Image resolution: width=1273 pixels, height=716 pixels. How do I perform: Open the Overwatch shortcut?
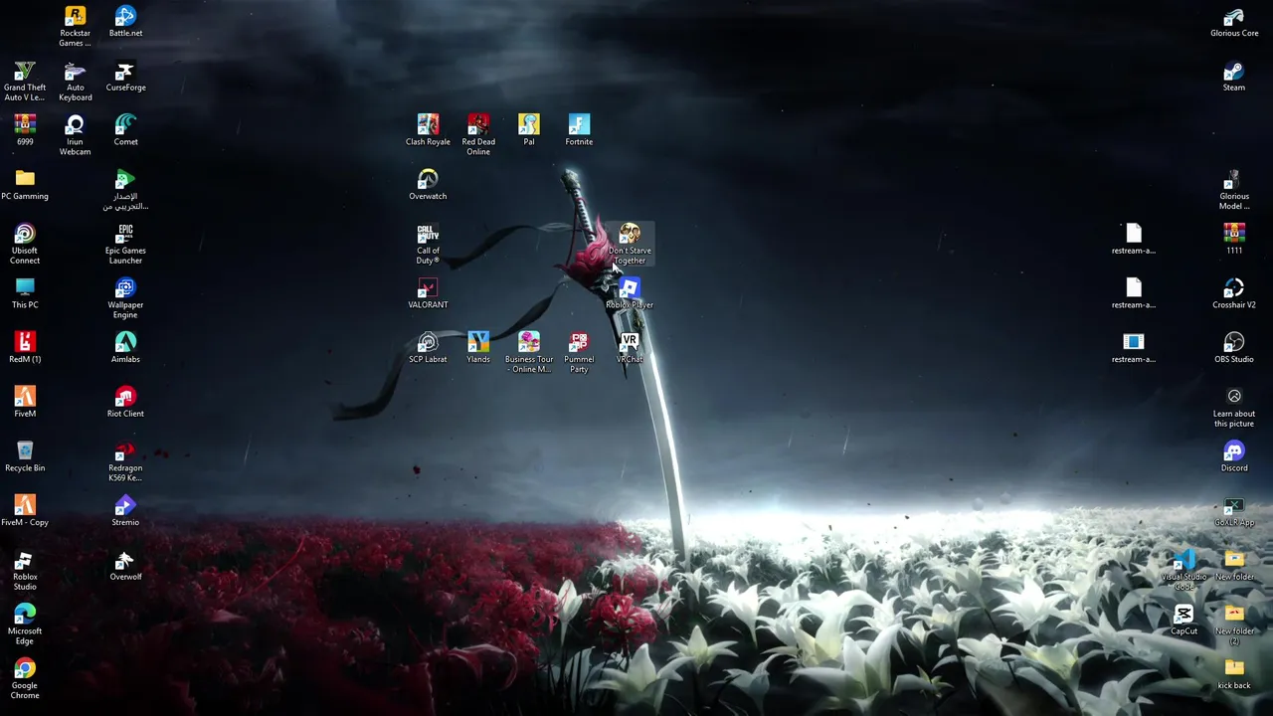[428, 184]
